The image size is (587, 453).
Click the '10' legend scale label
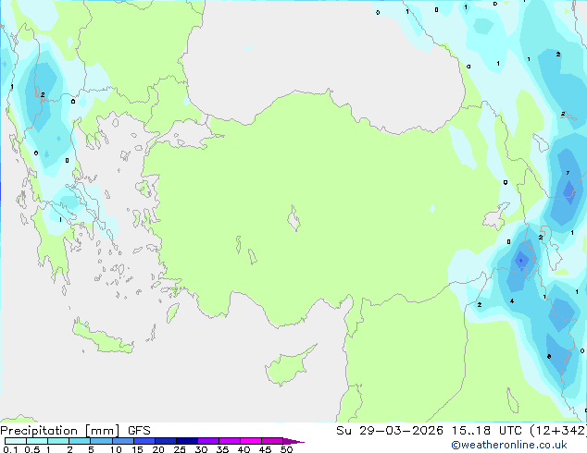point(116,449)
